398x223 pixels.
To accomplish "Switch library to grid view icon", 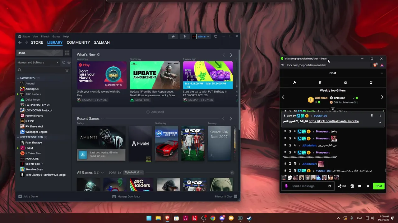I will click(x=67, y=53).
